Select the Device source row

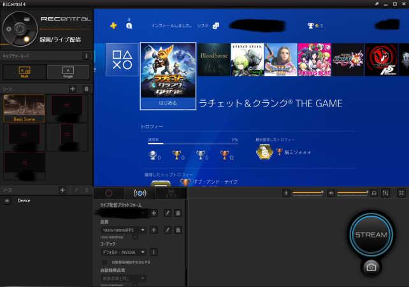(47, 200)
